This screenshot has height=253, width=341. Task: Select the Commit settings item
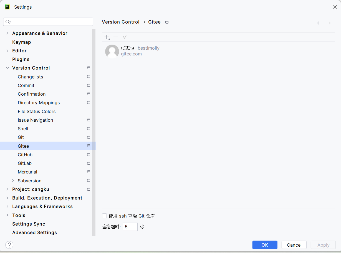pos(26,85)
